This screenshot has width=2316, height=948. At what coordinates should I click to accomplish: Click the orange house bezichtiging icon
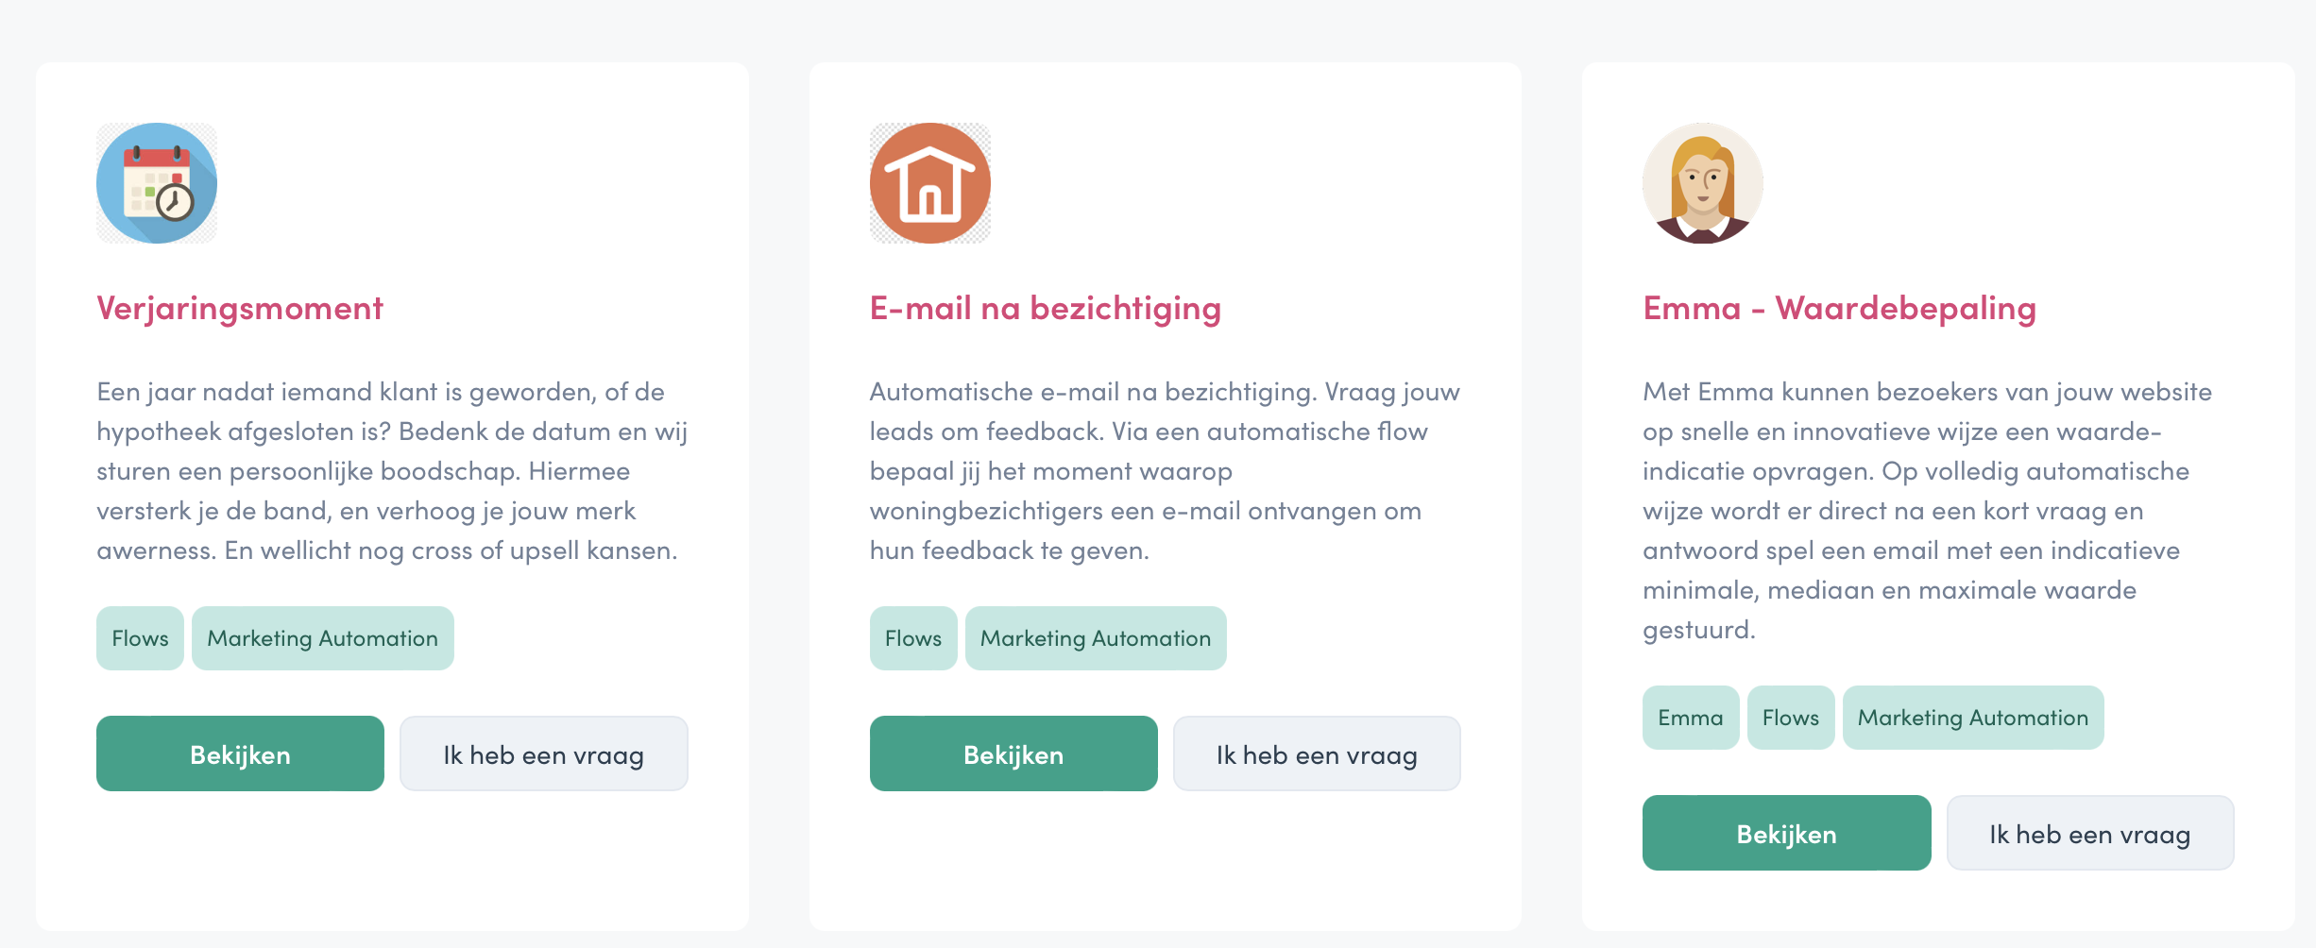930,183
